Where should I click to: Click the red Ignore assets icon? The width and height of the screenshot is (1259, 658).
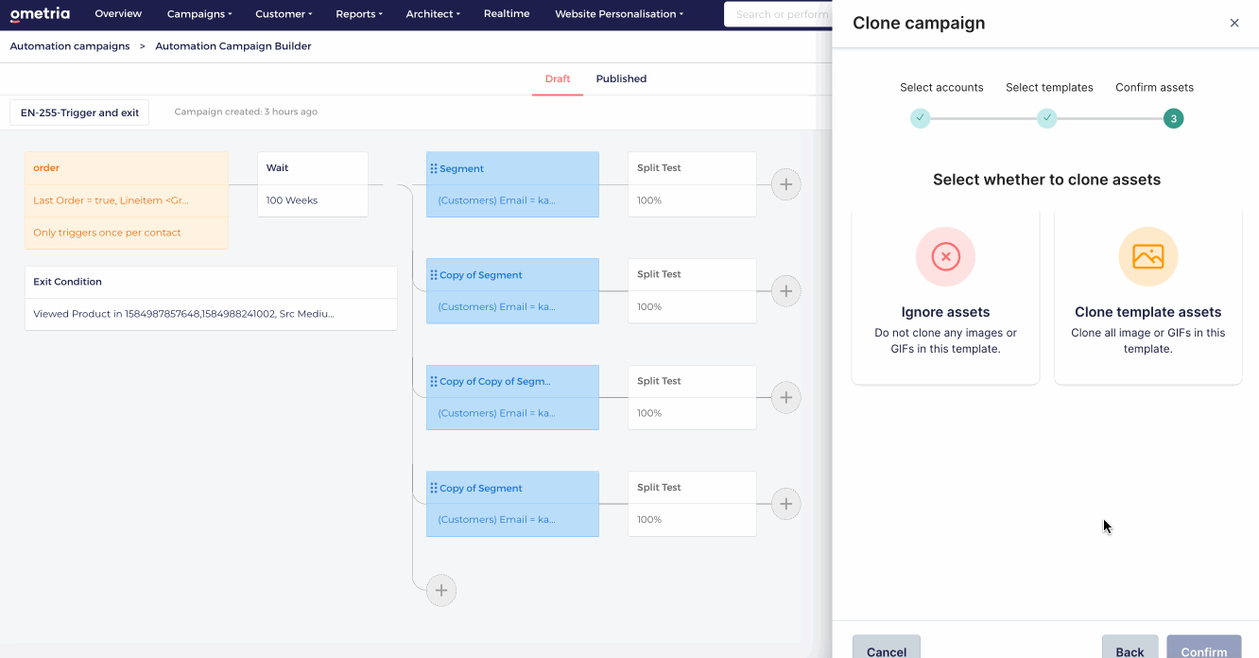pos(945,256)
